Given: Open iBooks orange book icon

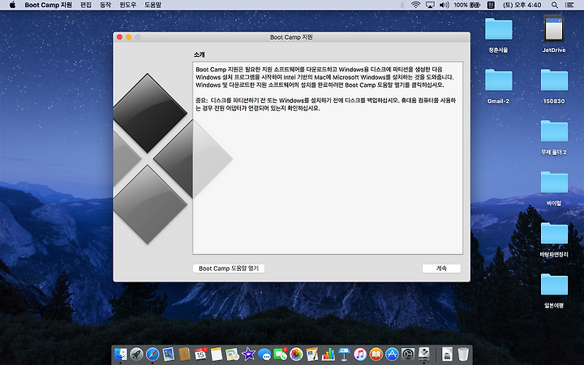Looking at the screenshot, I should click(x=376, y=354).
